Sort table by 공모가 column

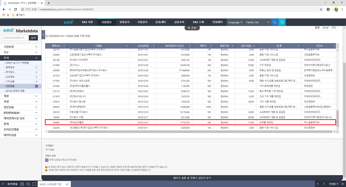(x=246, y=46)
